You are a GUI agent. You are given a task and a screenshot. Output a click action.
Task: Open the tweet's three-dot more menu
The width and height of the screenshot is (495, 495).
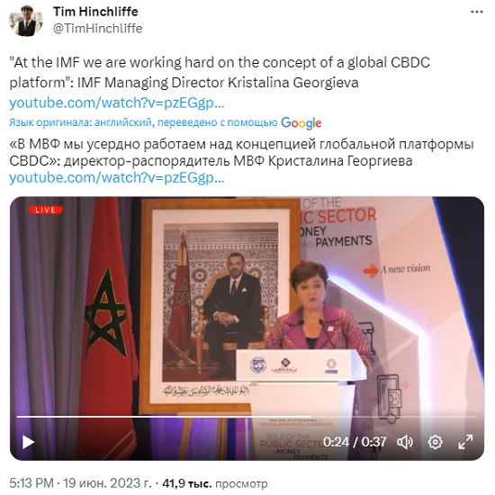tap(477, 12)
